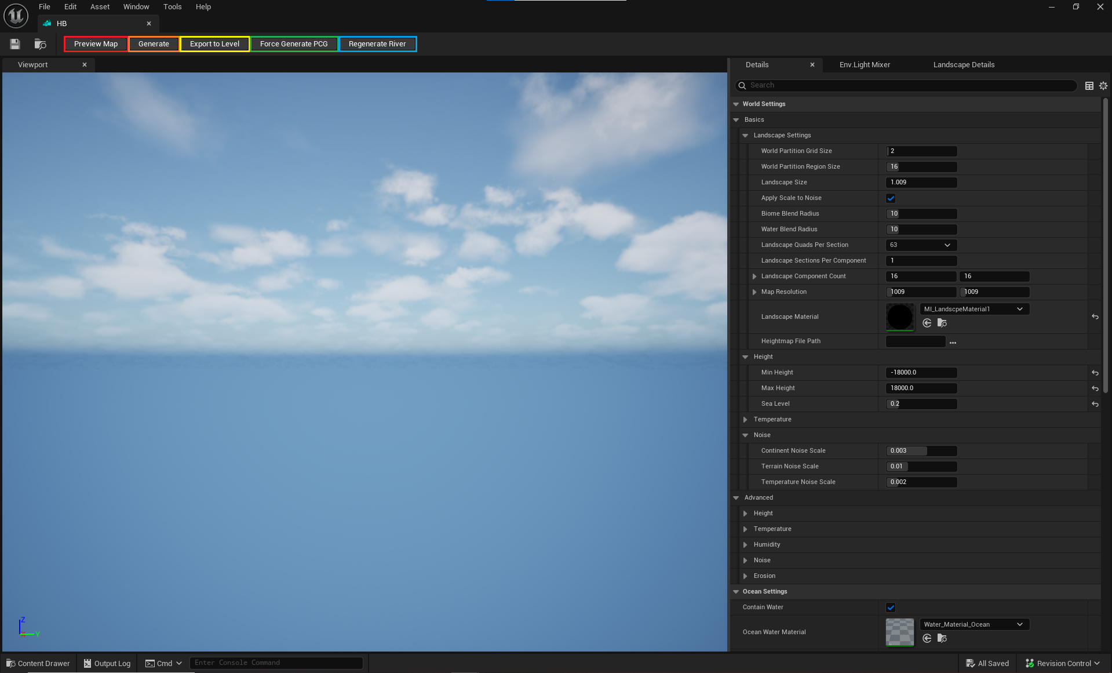Viewport: 1112px width, 673px height.
Task: Click the Revision Control icon
Action: pyautogui.click(x=1030, y=663)
